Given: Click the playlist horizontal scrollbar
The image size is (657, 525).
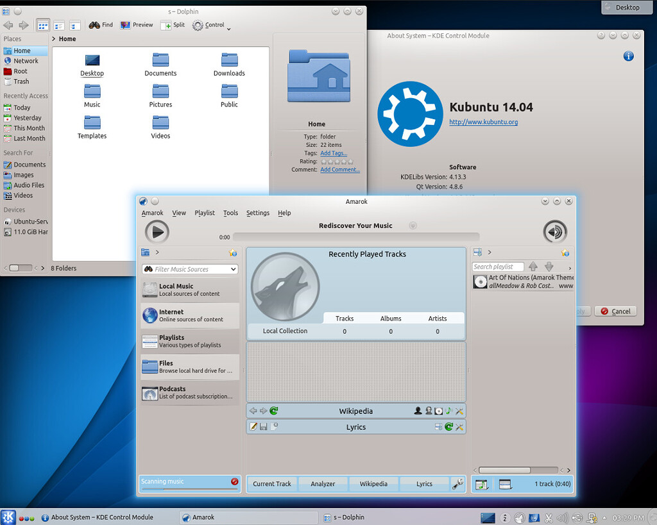Looking at the screenshot, I should point(518,470).
